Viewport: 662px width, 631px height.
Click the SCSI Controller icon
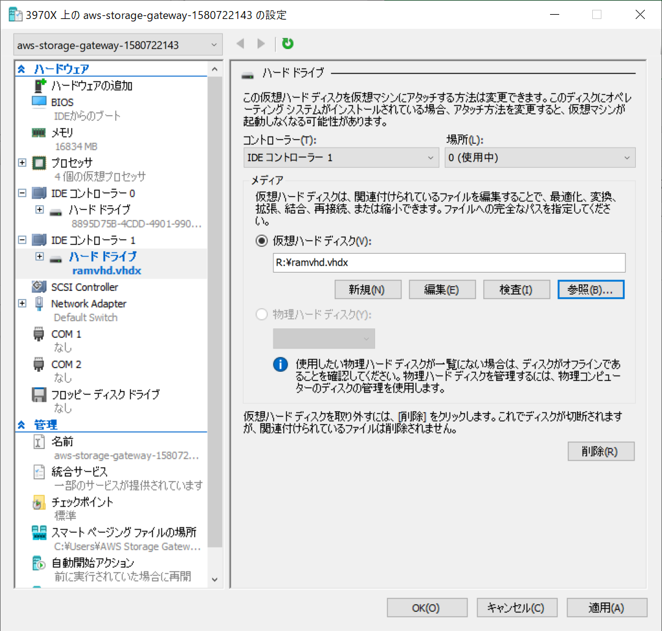coord(39,287)
